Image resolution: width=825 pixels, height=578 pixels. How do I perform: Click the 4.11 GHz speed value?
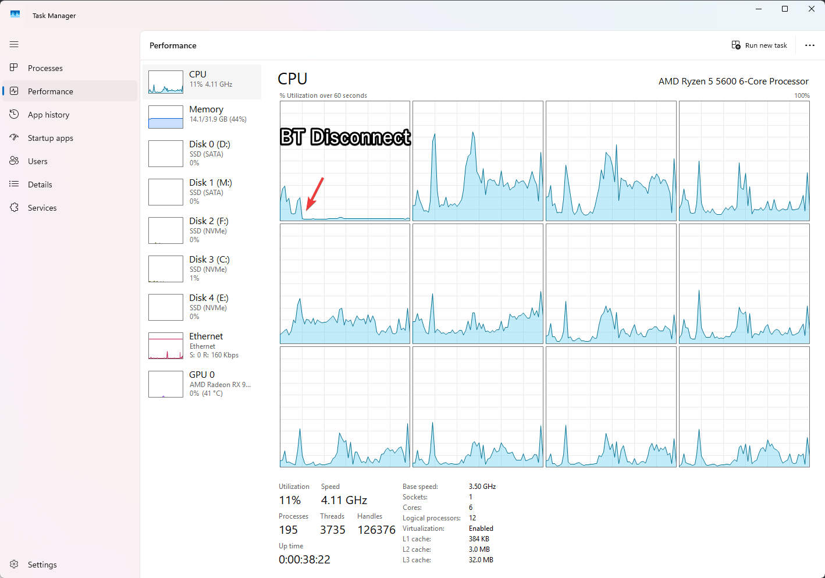coord(344,501)
